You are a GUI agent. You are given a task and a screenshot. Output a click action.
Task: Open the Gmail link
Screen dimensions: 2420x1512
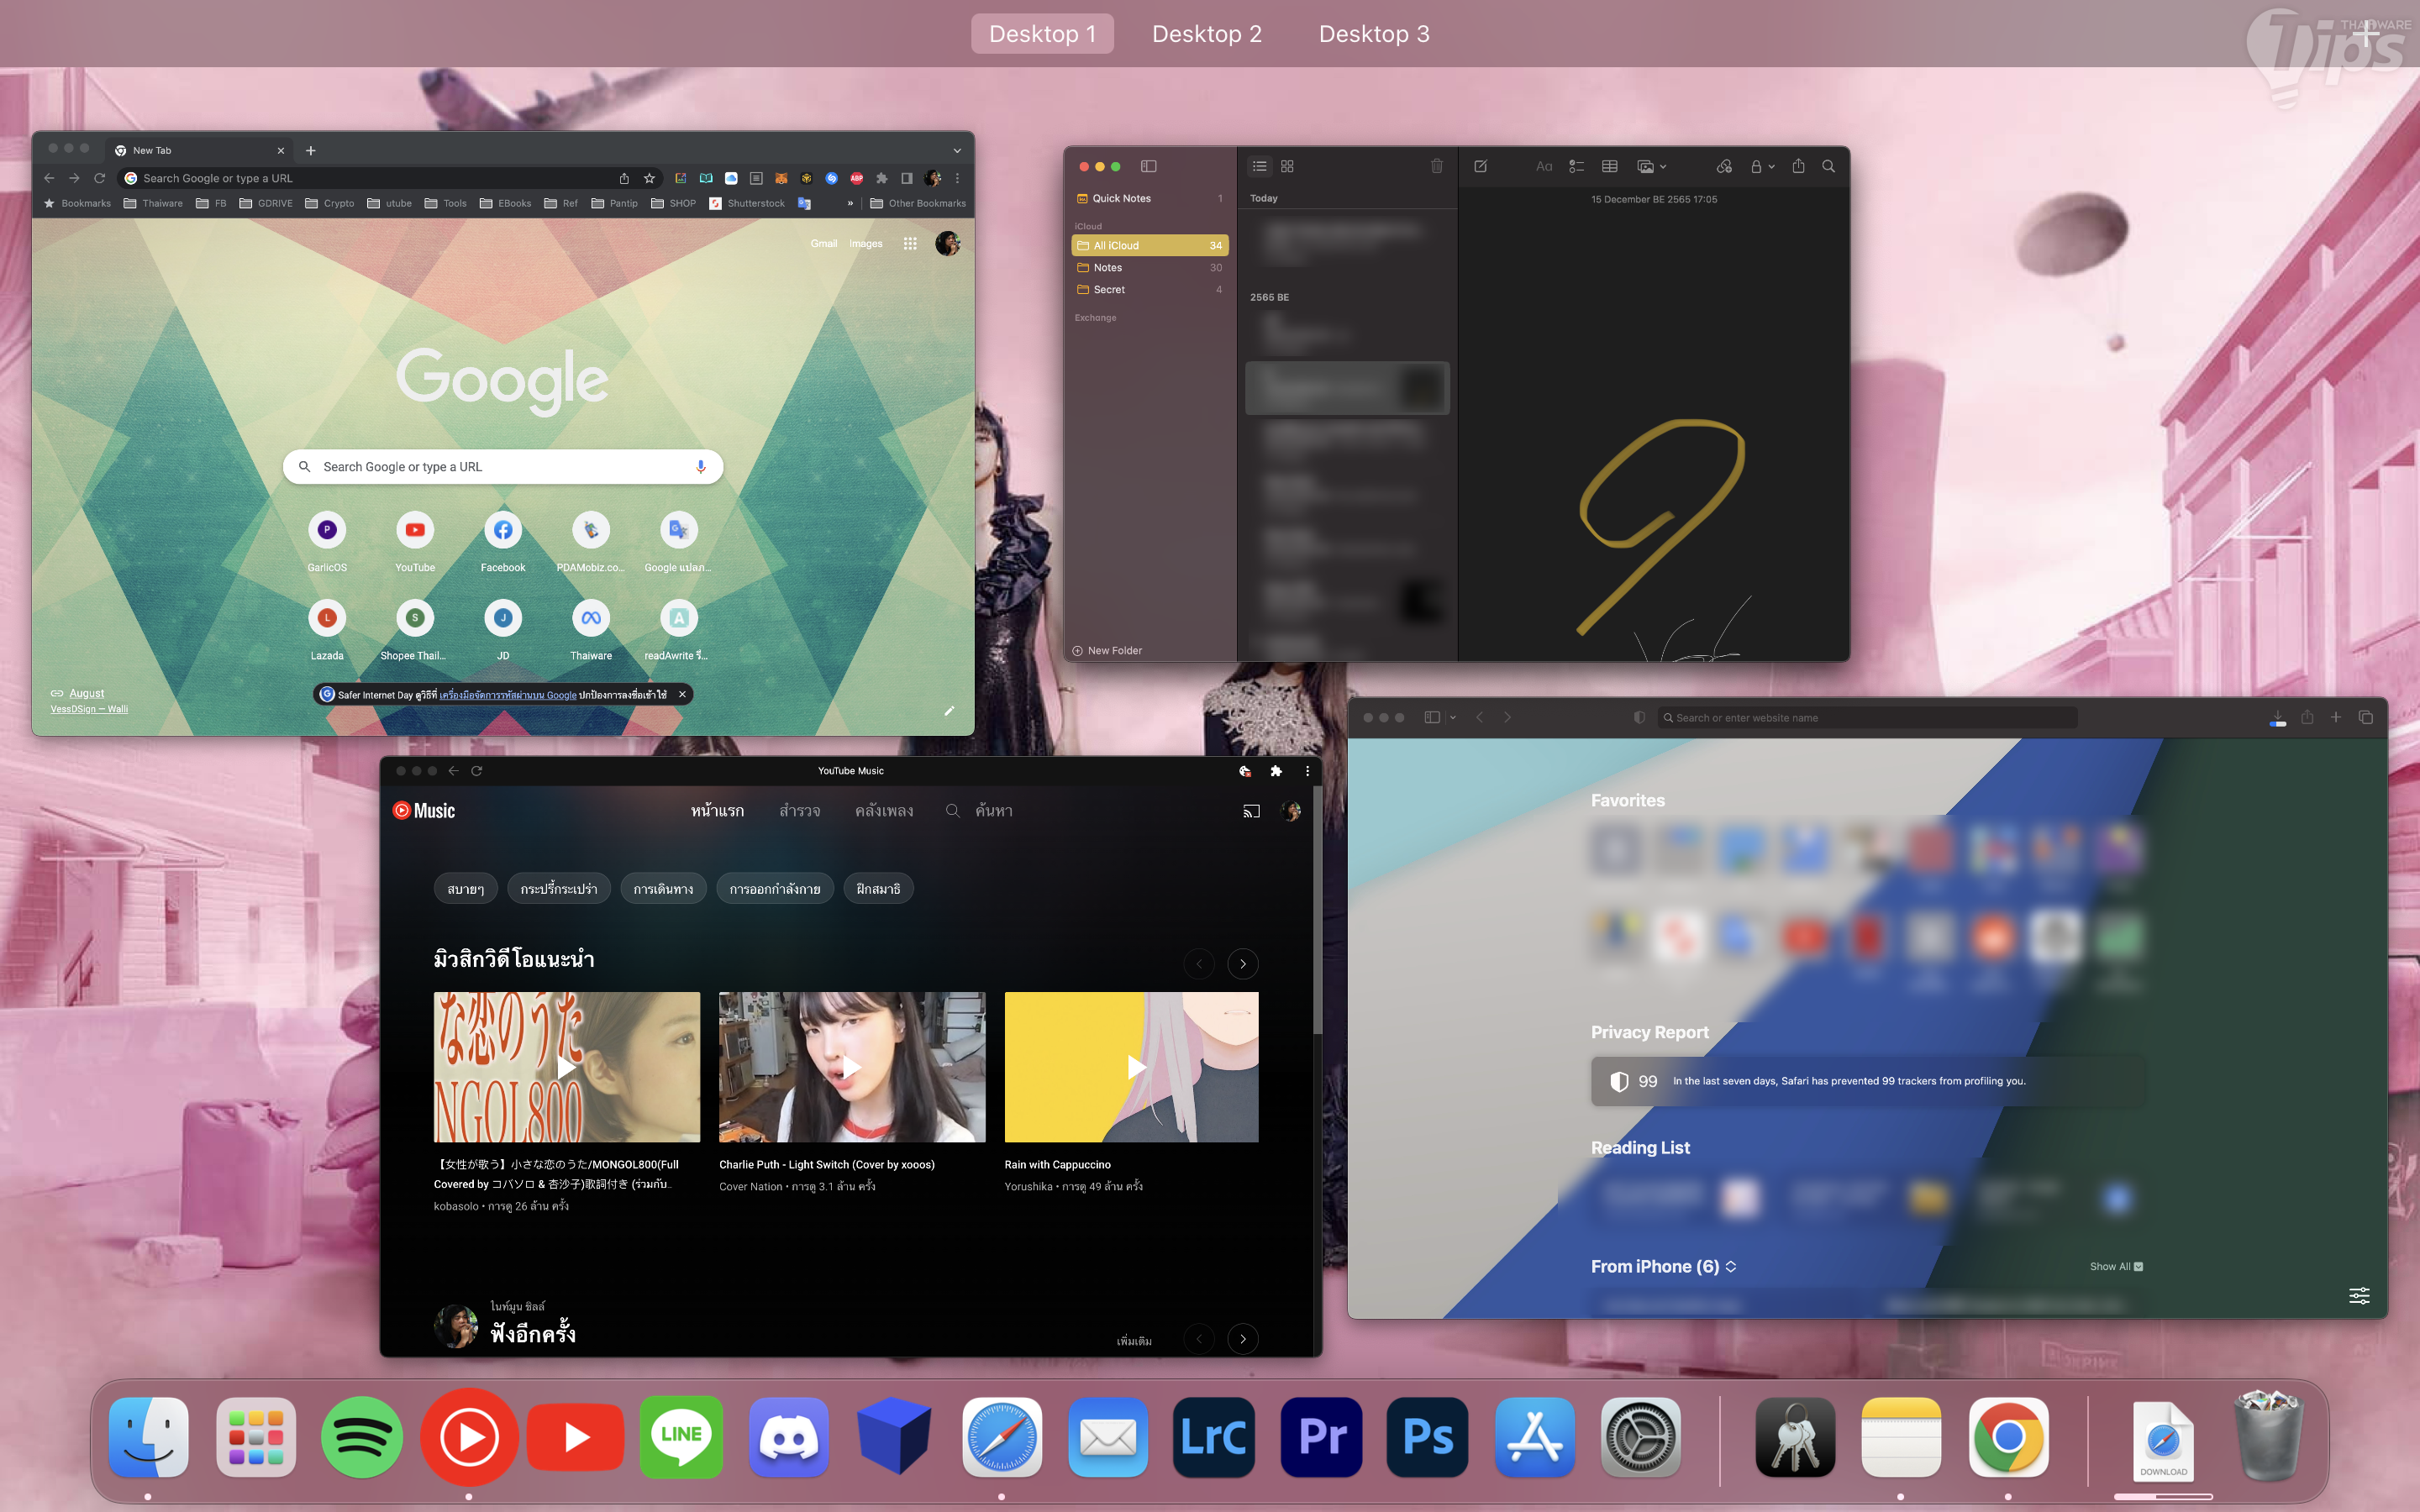click(823, 243)
